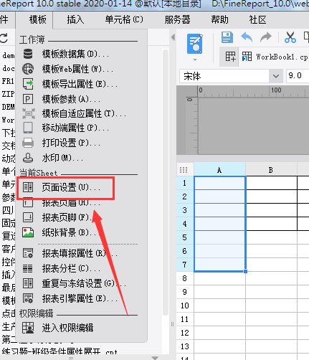The height and width of the screenshot is (360, 309).
Task: Open the 单元格(C) menu
Action: point(124,19)
